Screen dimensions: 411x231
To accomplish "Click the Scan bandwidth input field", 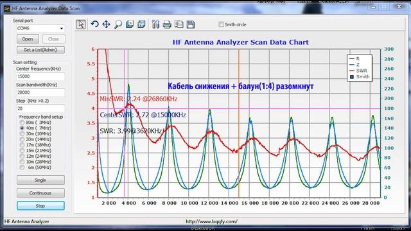I will tap(40, 92).
